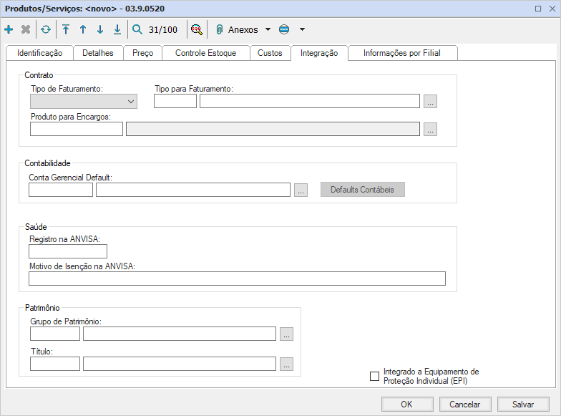Expand the last toolbar dropdown arrow

pyautogui.click(x=302, y=30)
